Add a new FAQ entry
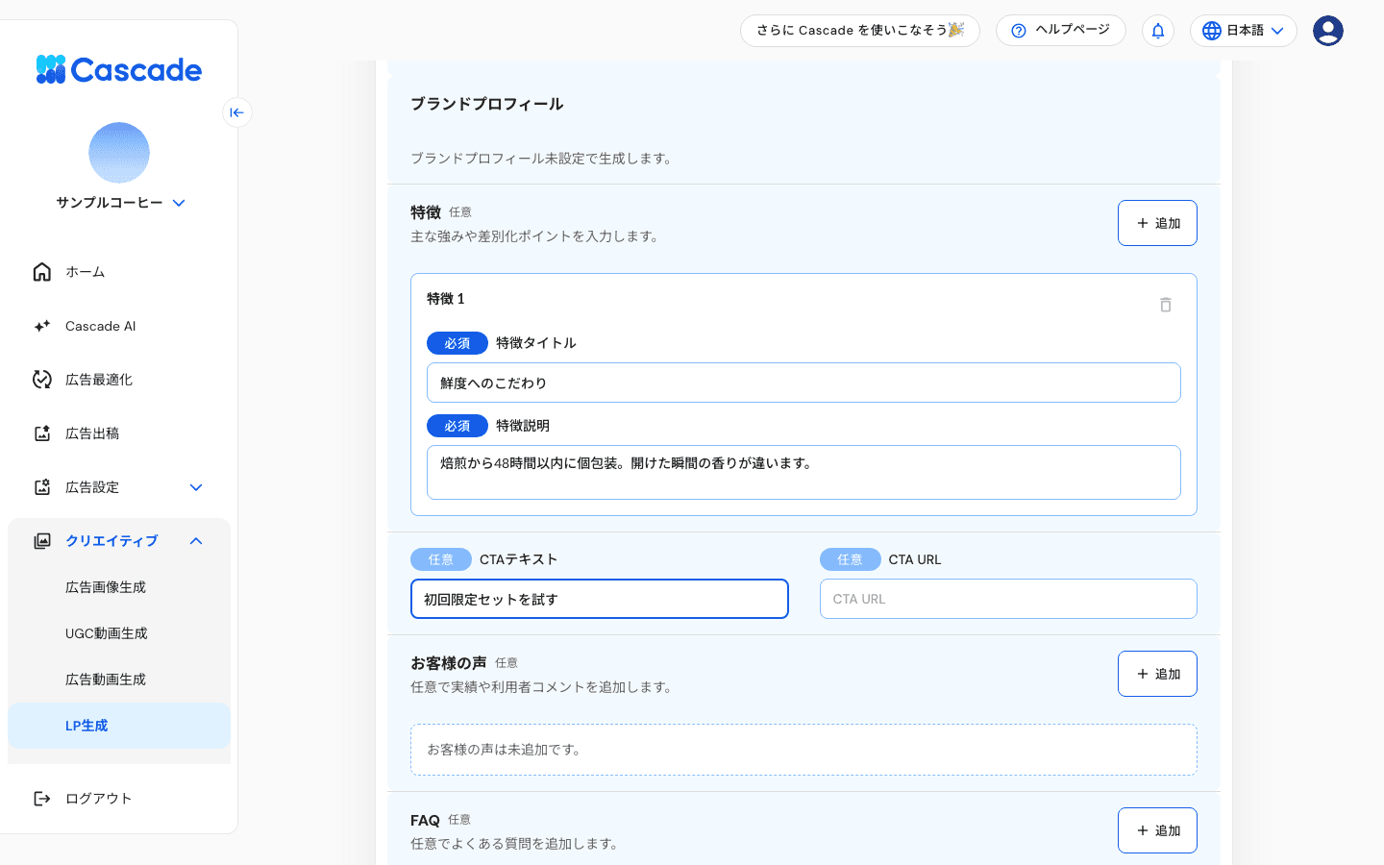 1157,830
